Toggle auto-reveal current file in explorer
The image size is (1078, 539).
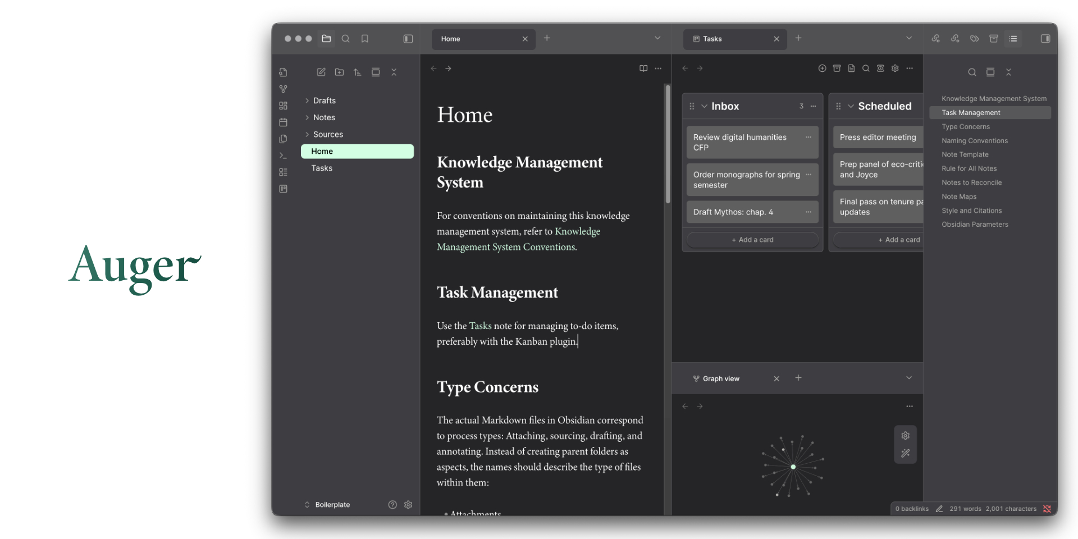point(376,72)
